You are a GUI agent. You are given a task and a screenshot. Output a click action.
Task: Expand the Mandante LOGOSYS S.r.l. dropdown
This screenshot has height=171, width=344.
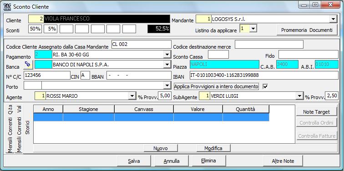(x=333, y=19)
